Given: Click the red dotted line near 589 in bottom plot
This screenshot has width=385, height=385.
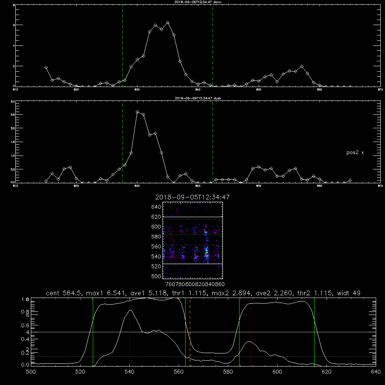Looking at the screenshot, I should [x=251, y=332].
